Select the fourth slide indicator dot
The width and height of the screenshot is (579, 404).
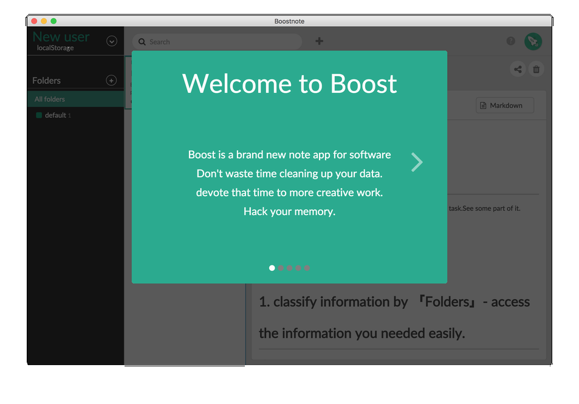point(298,268)
